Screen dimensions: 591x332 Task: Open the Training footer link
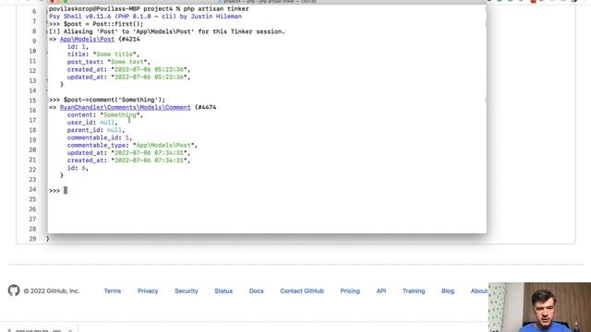[414, 291]
